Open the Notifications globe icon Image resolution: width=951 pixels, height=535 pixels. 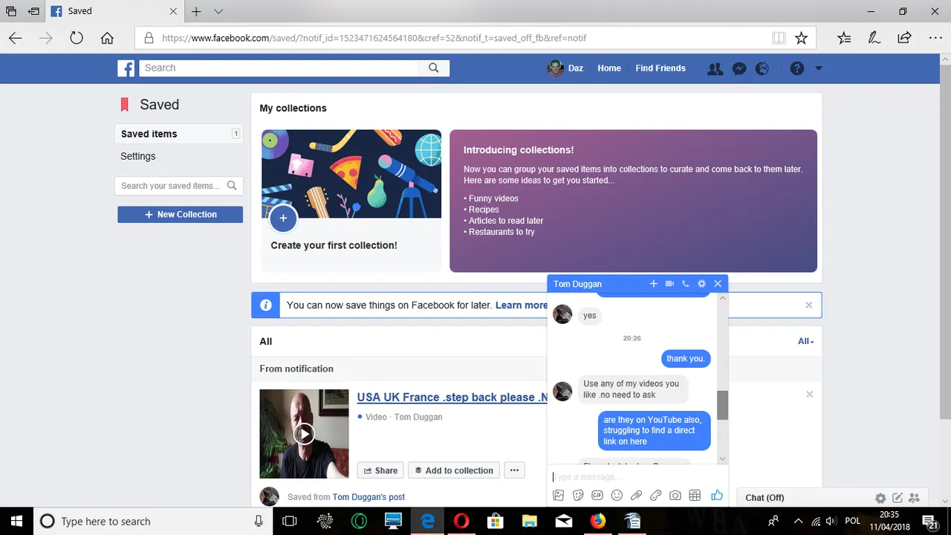762,68
